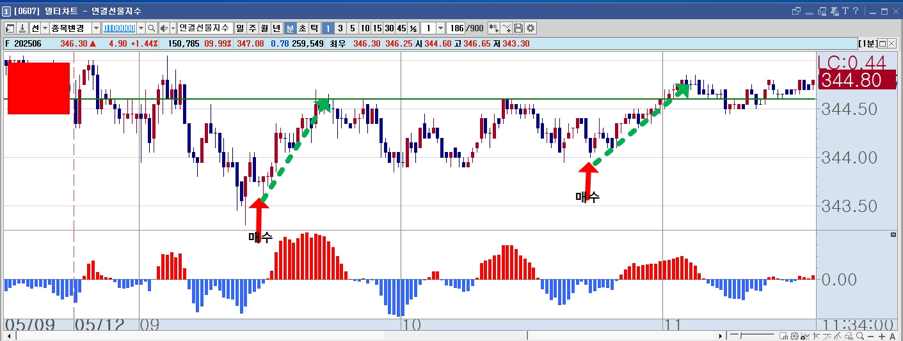This screenshot has height=341, width=903.
Task: Click the download arrow icon in toolbar
Action: tap(22, 28)
